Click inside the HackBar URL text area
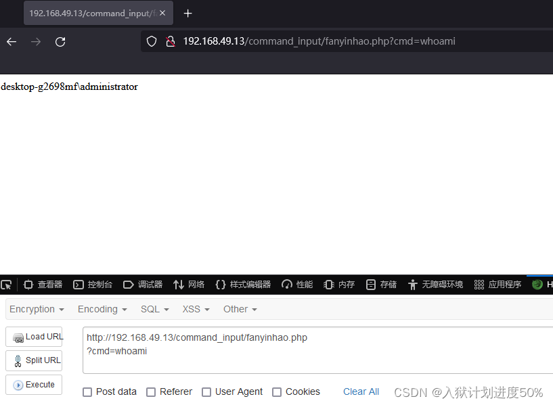Viewport: 553px width, 405px height. click(317, 350)
